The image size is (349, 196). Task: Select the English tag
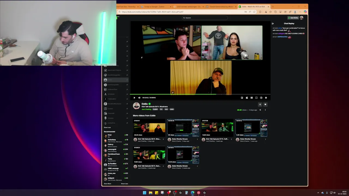(155, 109)
